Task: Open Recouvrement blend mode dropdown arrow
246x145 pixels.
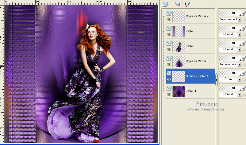Action: 239,20
